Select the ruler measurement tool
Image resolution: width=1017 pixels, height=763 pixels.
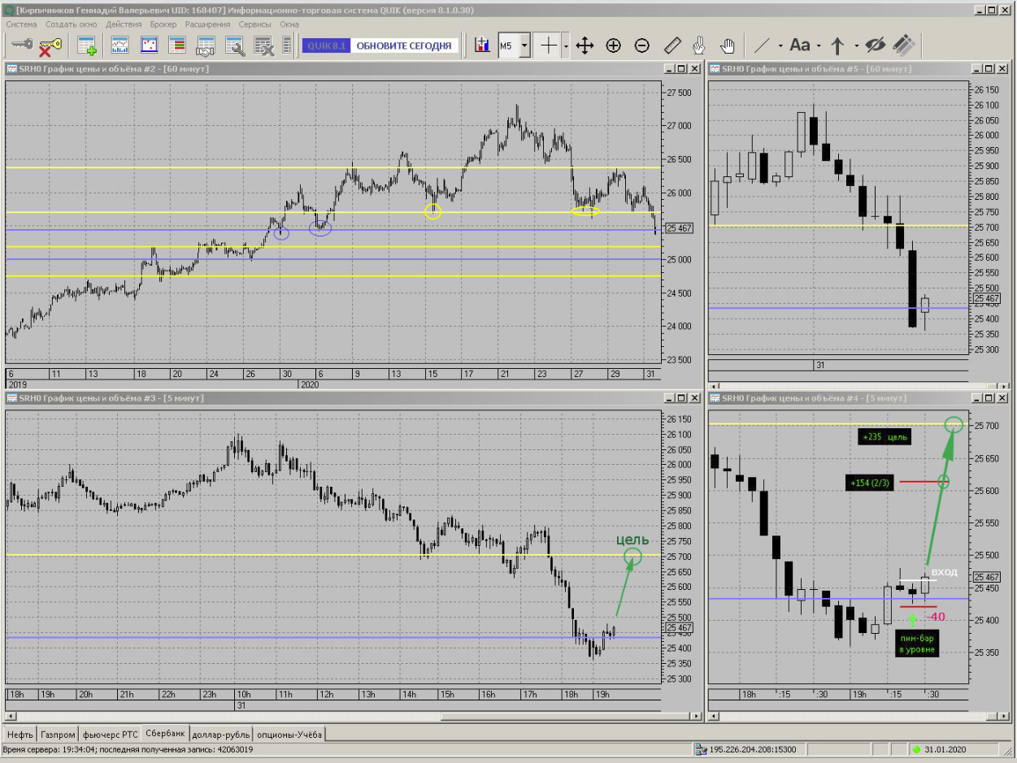point(671,46)
